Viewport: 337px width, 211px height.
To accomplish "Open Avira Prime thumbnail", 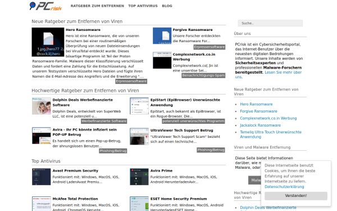I will click(x=139, y=177).
